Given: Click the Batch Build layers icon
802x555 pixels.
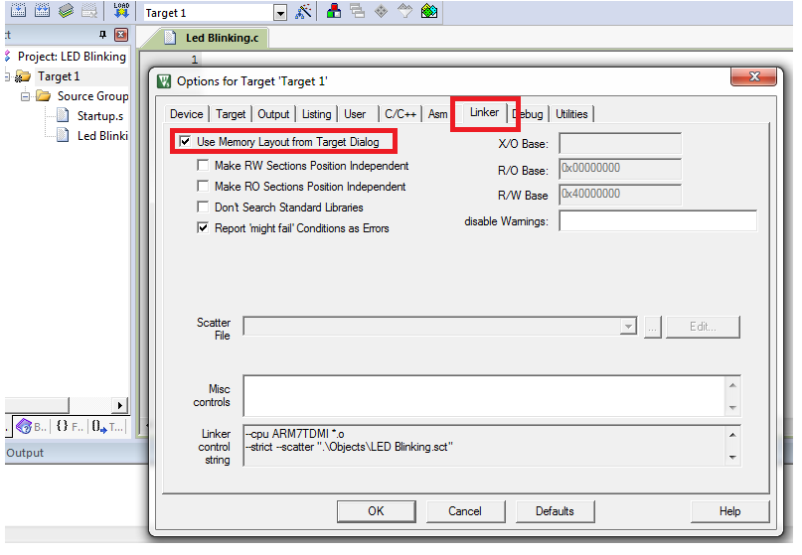Looking at the screenshot, I should click(x=66, y=11).
